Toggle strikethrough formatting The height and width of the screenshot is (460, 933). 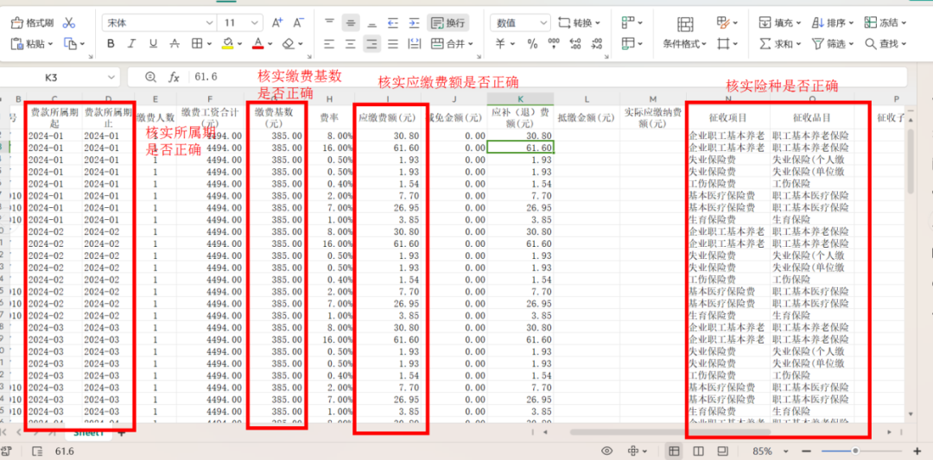pos(175,43)
